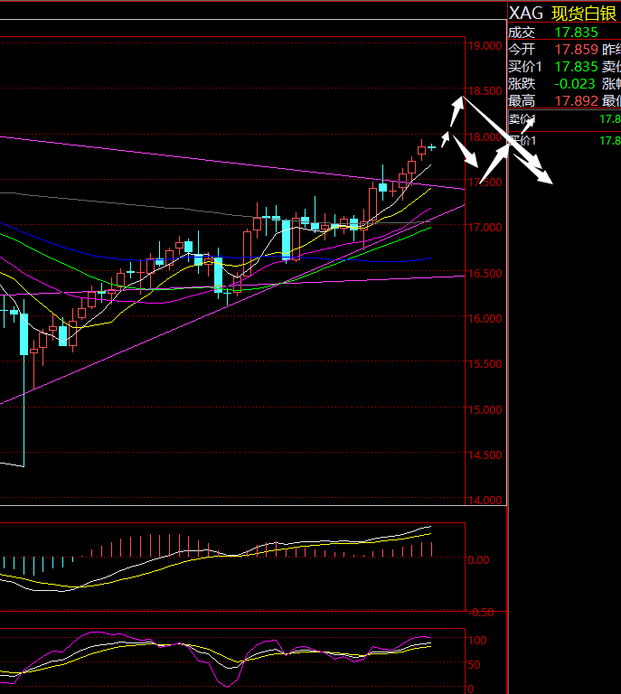This screenshot has width=621, height=694.
Task: Click the 19.000 price axis label
Action: point(485,45)
